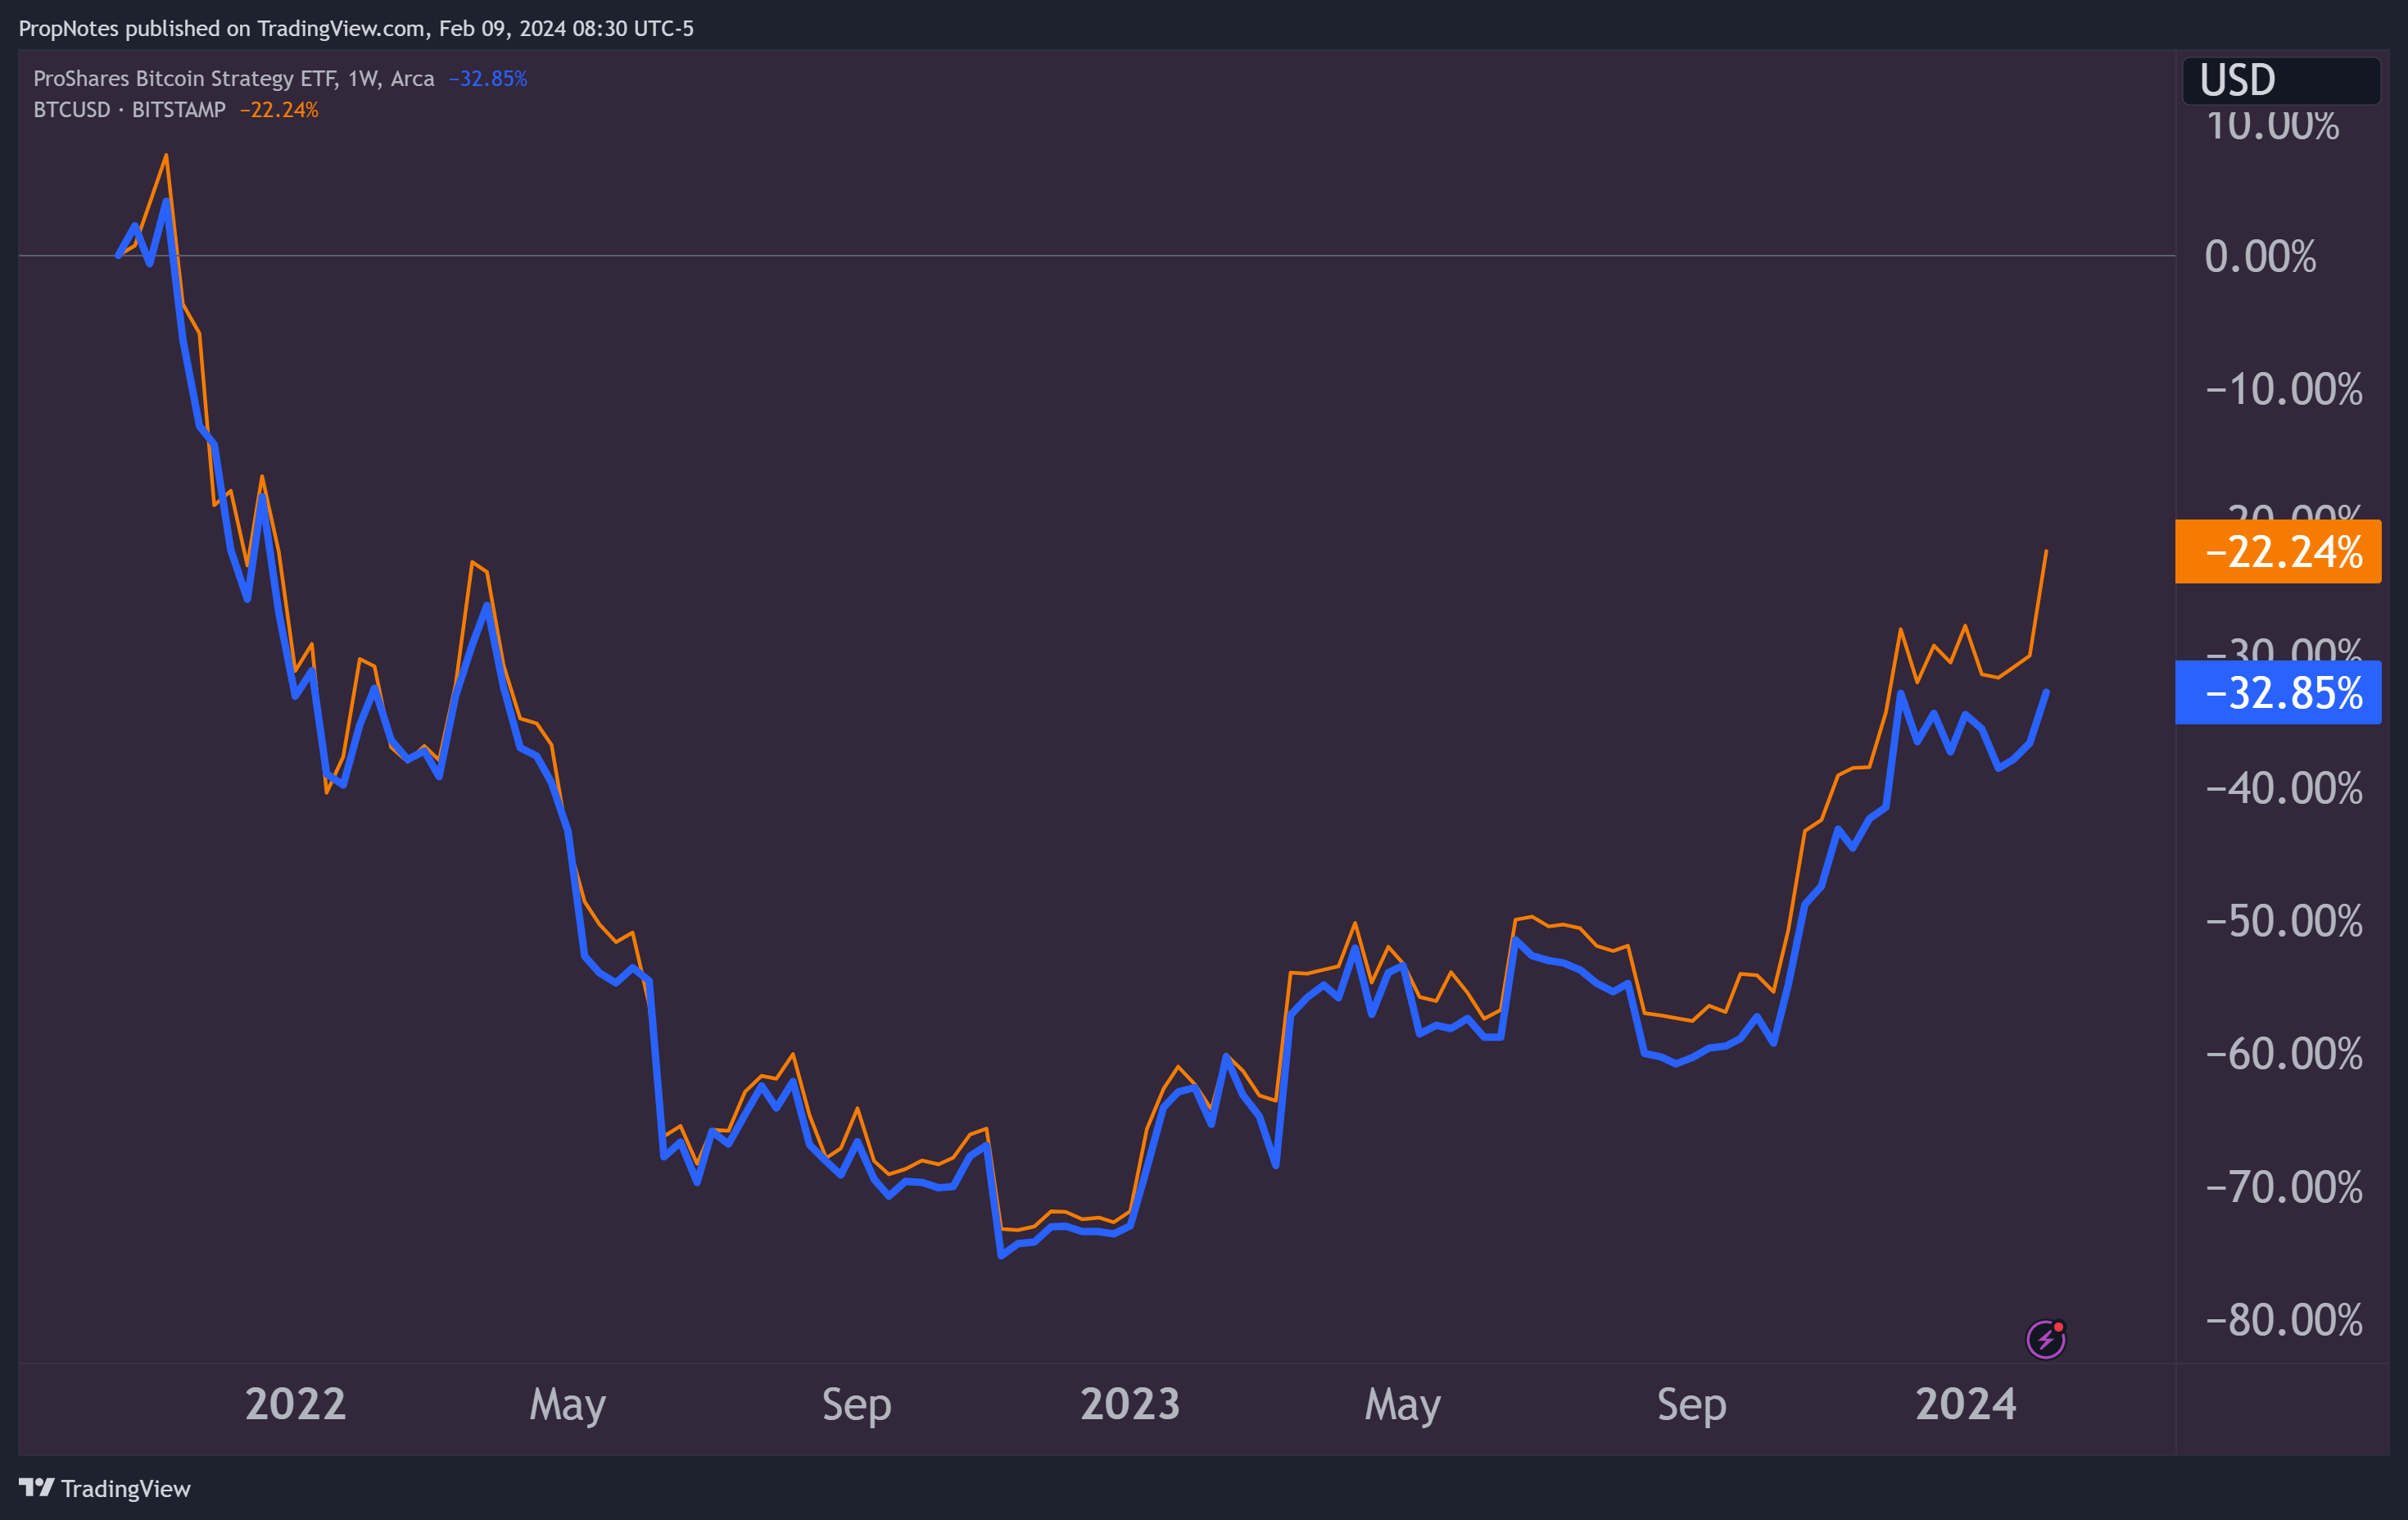2408x1520 pixels.
Task: Click the -10.00% price scale label
Action: pyautogui.click(x=2283, y=389)
